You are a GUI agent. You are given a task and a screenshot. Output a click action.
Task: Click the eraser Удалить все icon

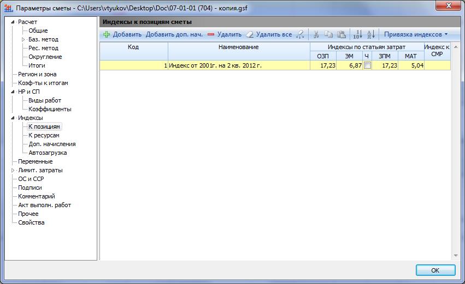[250, 34]
